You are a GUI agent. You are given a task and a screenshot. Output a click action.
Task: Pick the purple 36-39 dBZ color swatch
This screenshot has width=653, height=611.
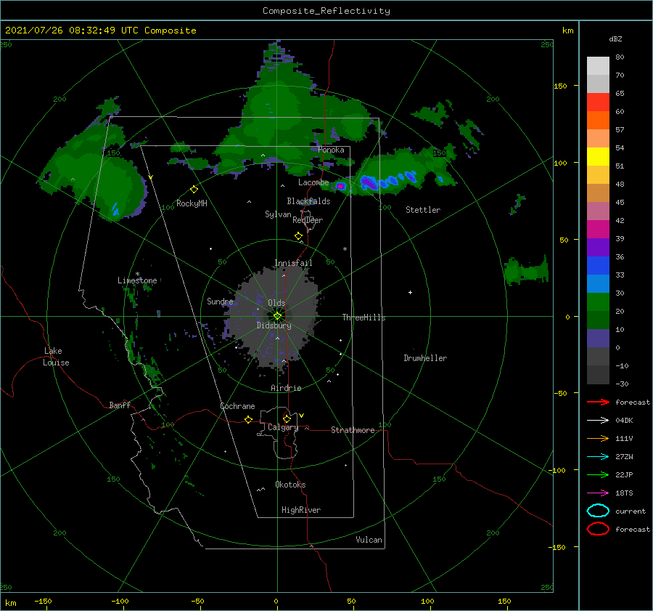point(598,247)
